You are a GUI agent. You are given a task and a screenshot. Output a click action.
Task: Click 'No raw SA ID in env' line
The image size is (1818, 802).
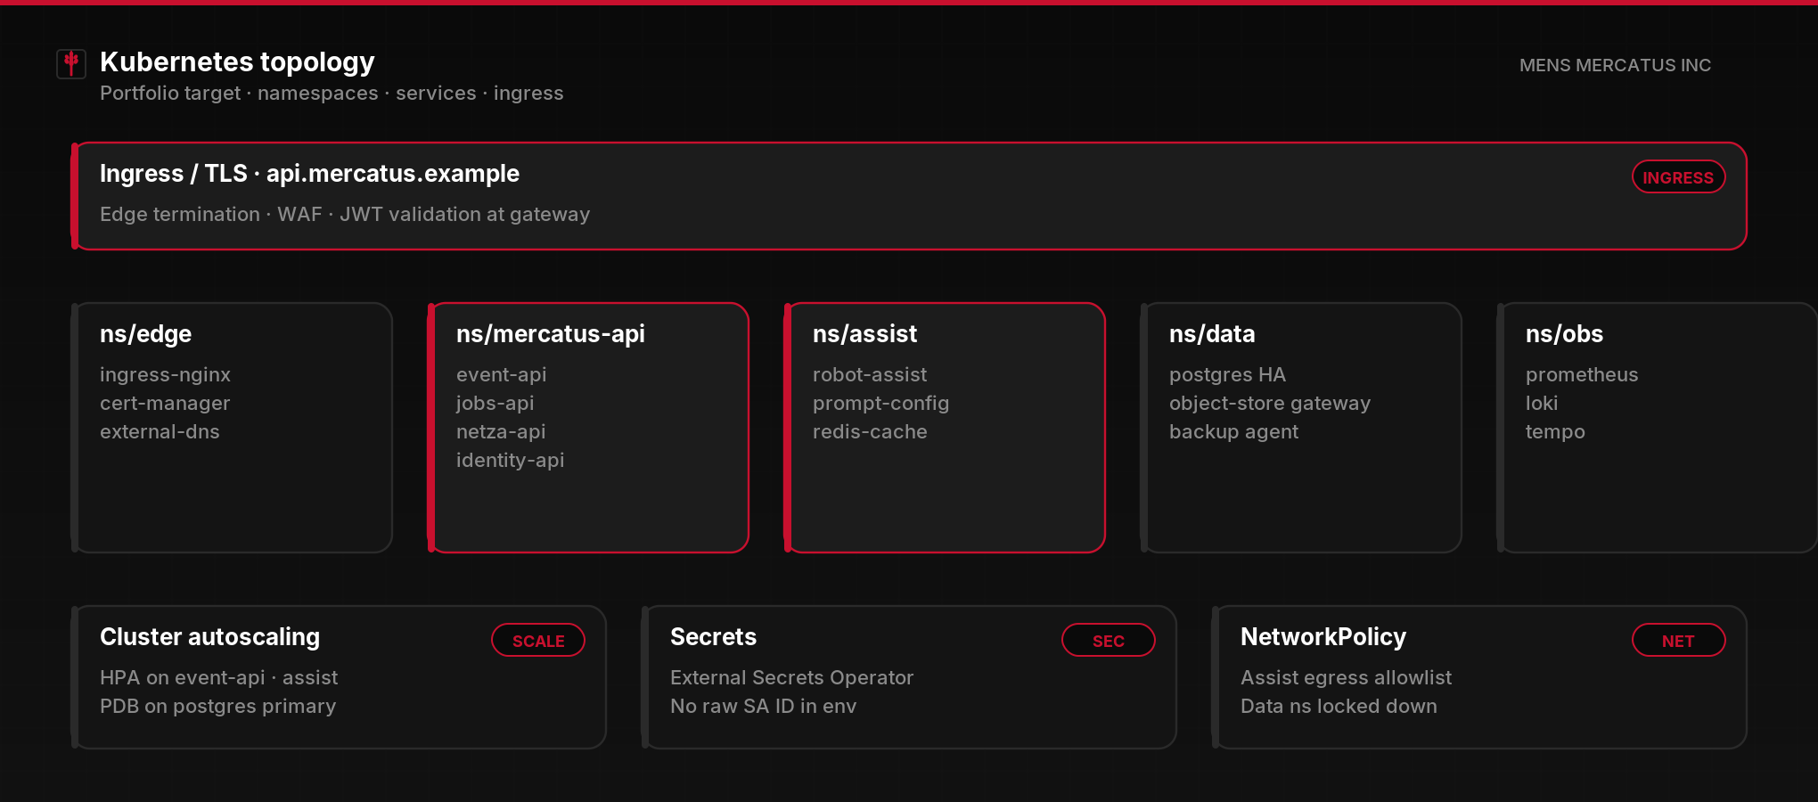click(763, 707)
